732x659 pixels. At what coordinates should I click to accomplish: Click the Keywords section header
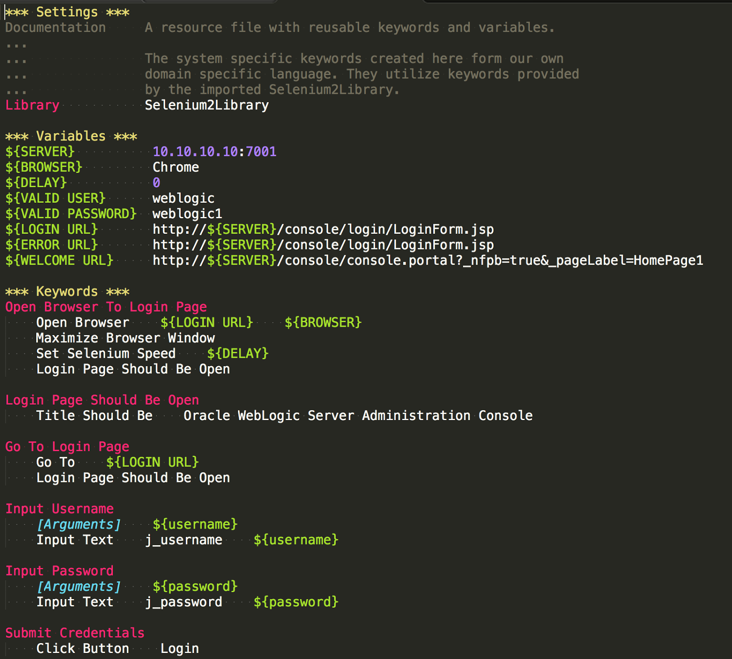click(67, 291)
